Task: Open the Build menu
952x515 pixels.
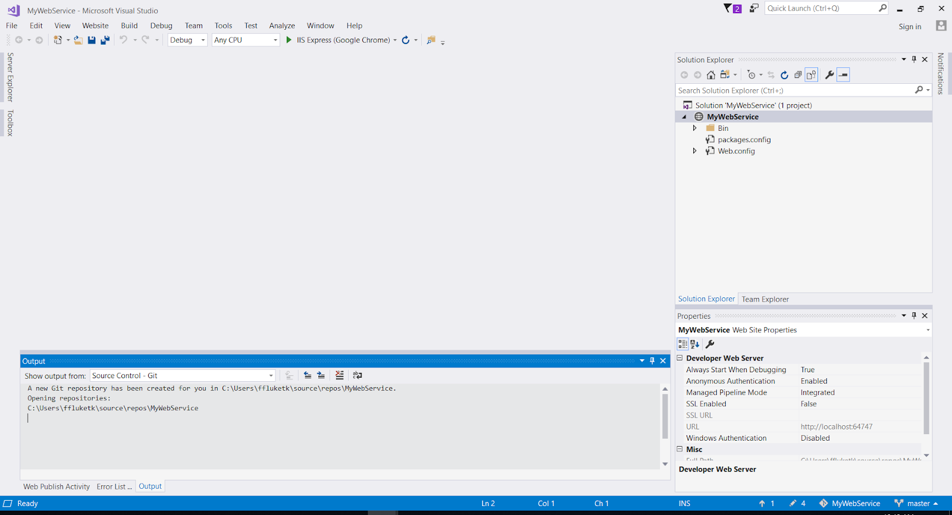Action: click(x=129, y=26)
